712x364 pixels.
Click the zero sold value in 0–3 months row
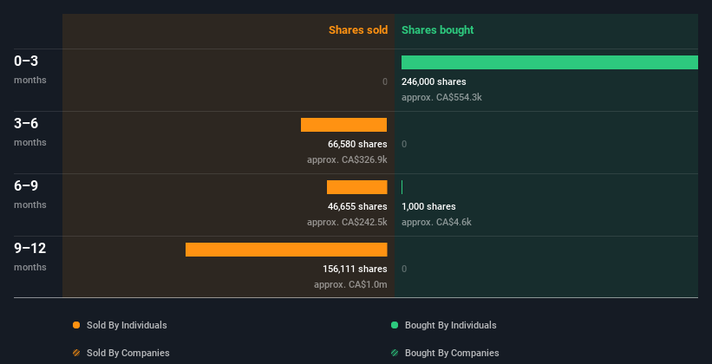pos(385,81)
